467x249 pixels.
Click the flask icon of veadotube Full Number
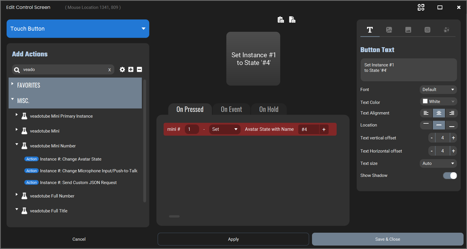(x=25, y=196)
